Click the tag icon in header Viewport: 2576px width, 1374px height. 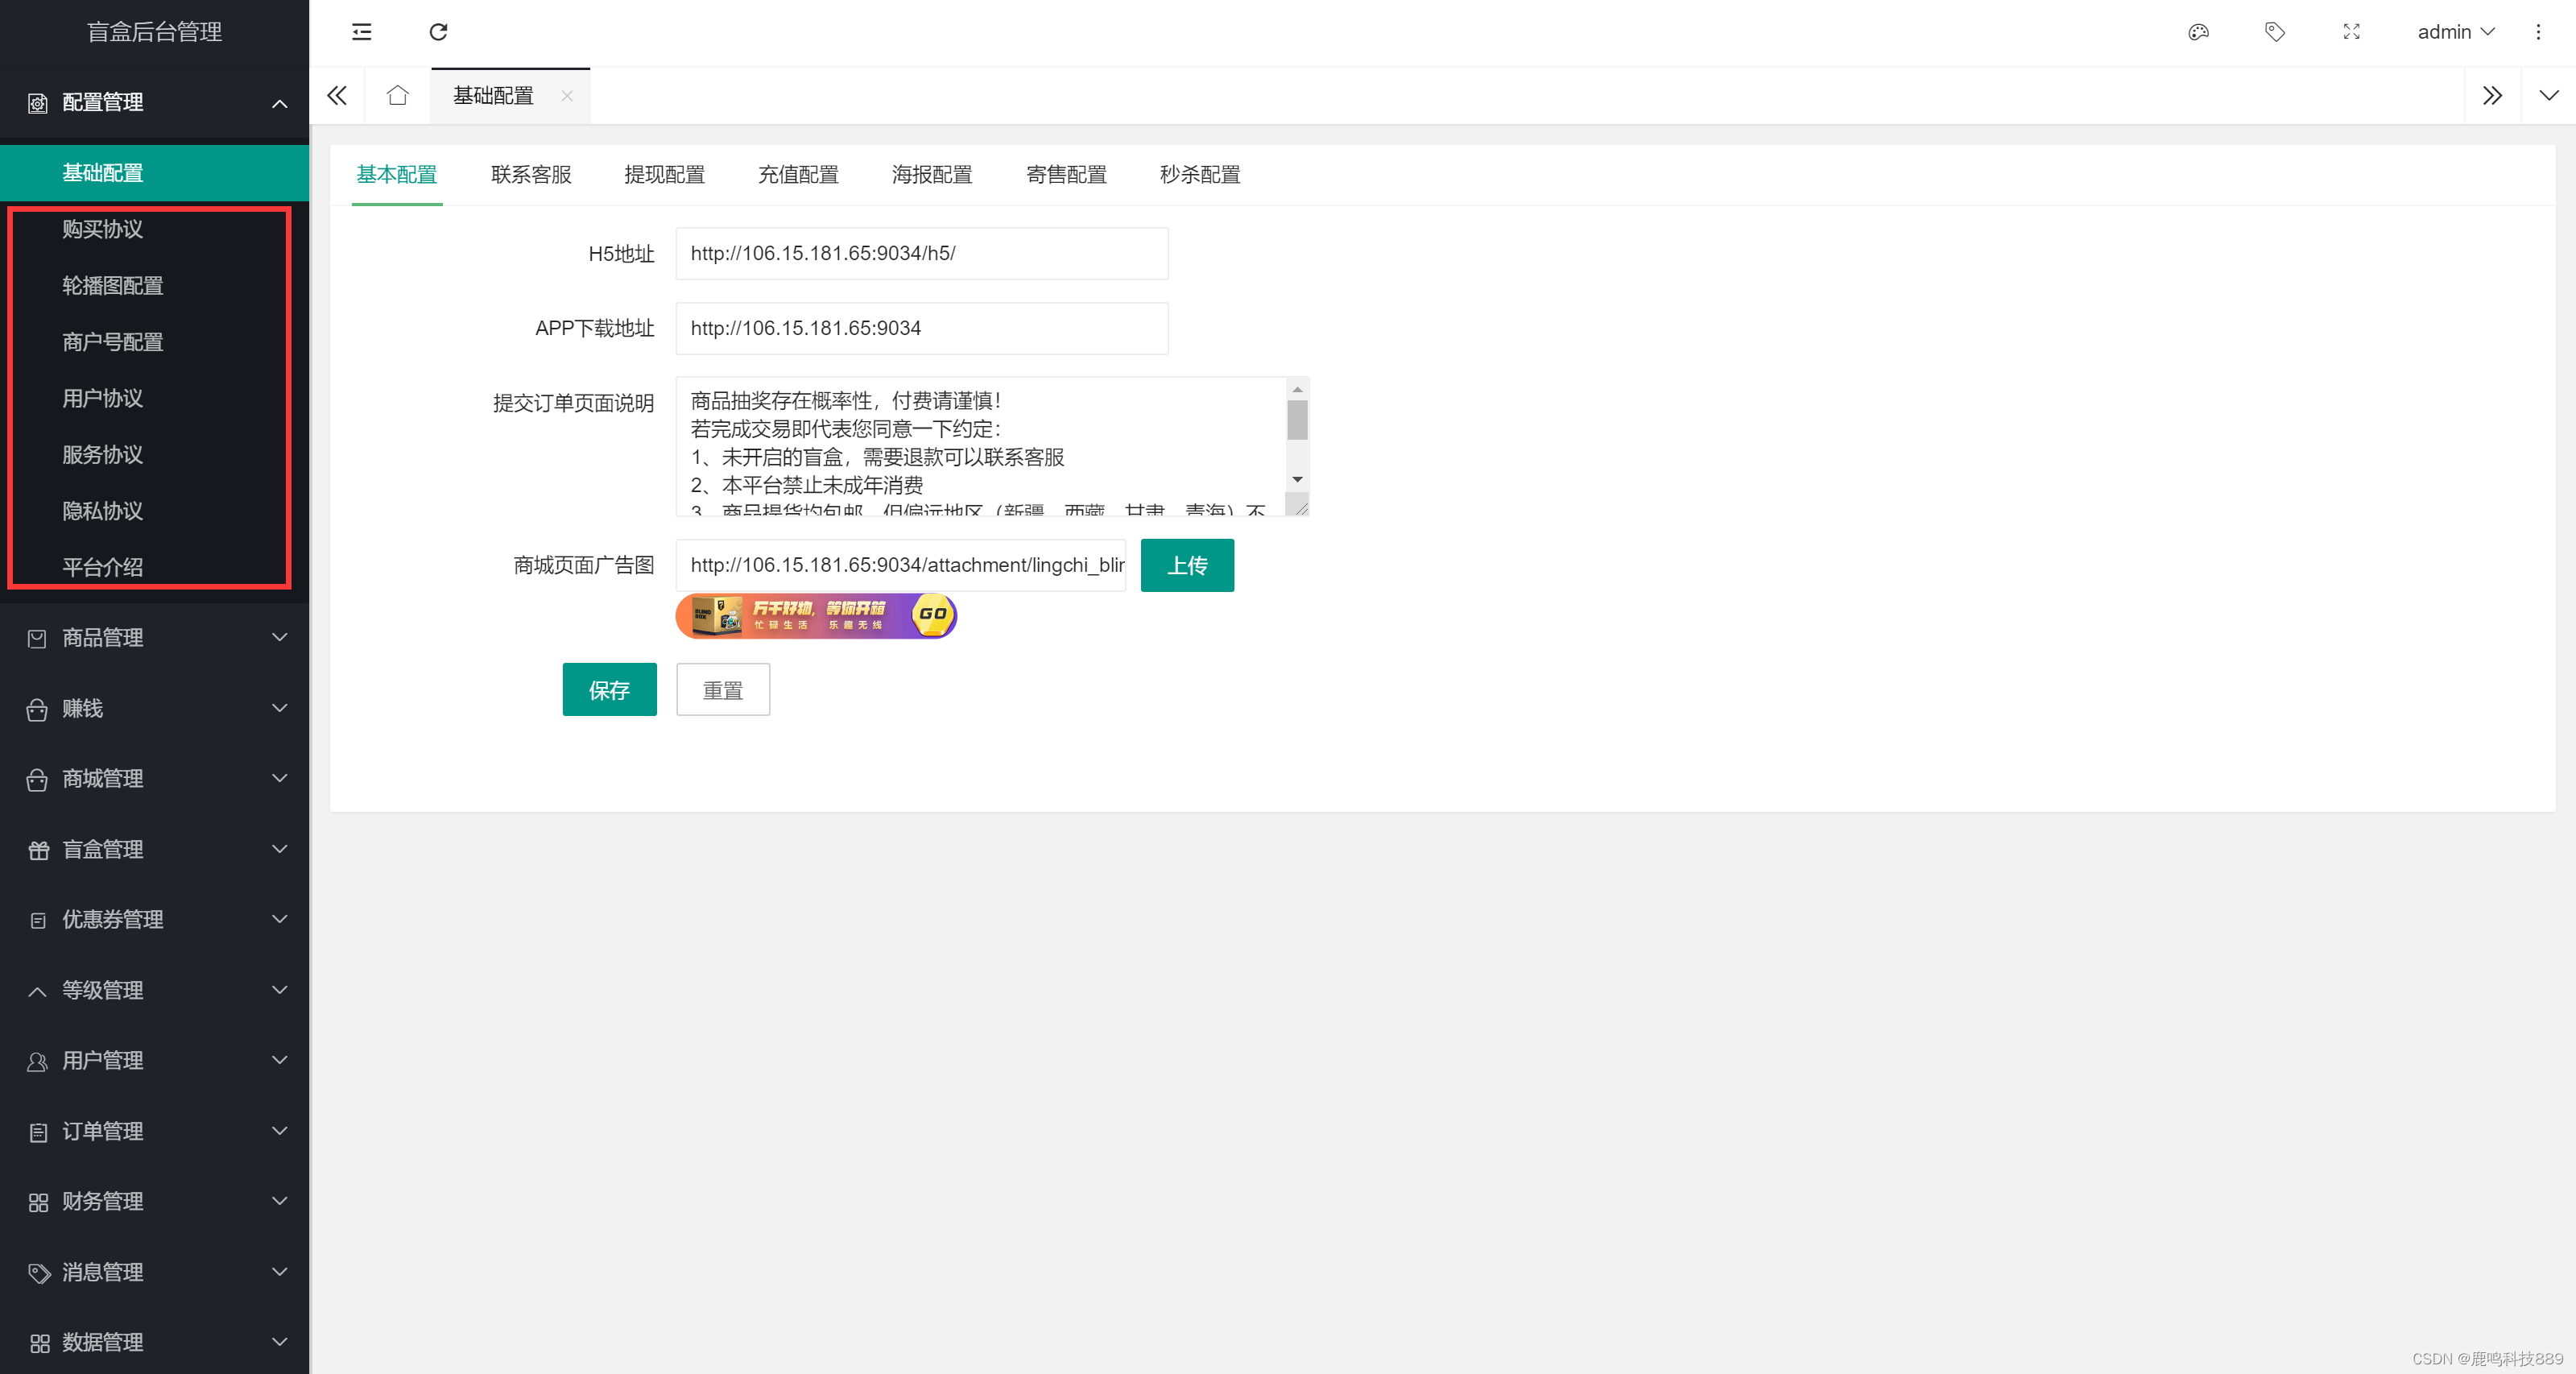pyautogui.click(x=2275, y=32)
